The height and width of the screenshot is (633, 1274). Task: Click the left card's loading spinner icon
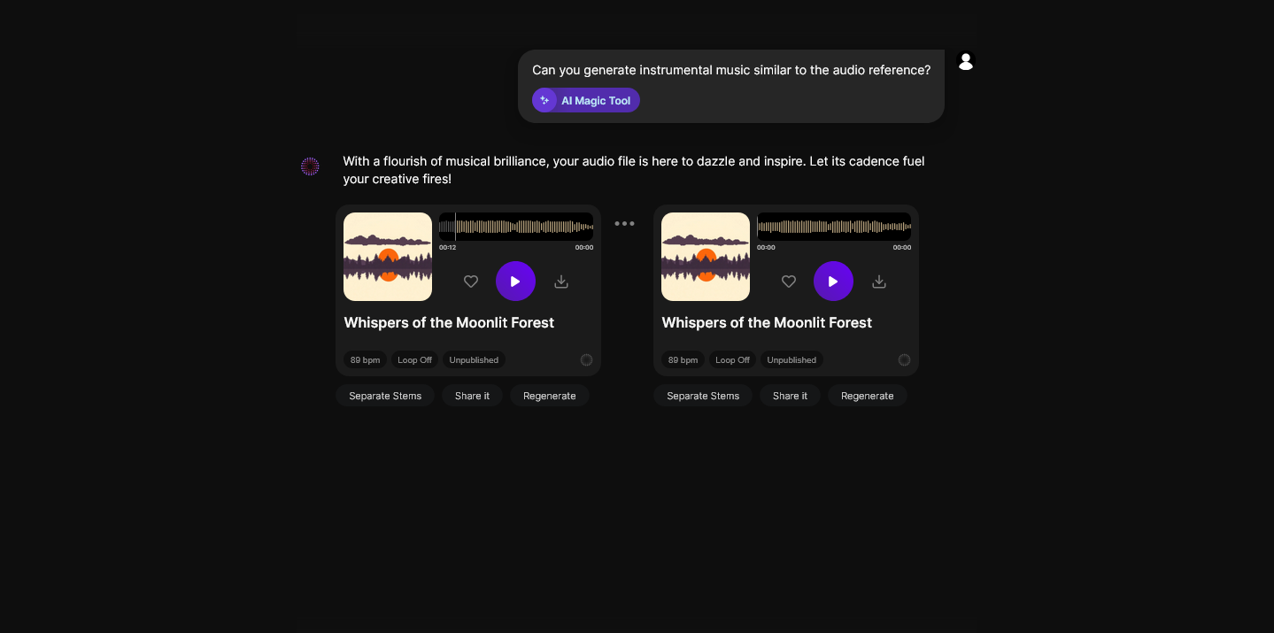tap(586, 360)
